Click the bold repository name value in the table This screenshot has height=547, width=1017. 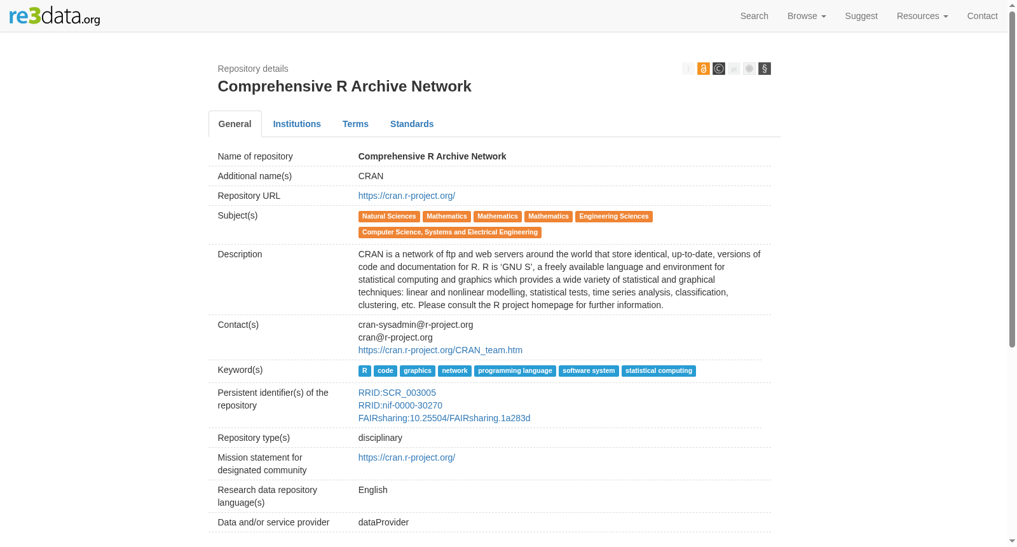click(x=432, y=156)
